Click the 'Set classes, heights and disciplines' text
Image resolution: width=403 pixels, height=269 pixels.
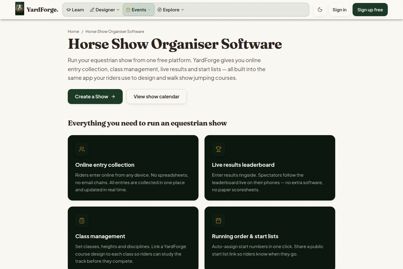pos(130,254)
